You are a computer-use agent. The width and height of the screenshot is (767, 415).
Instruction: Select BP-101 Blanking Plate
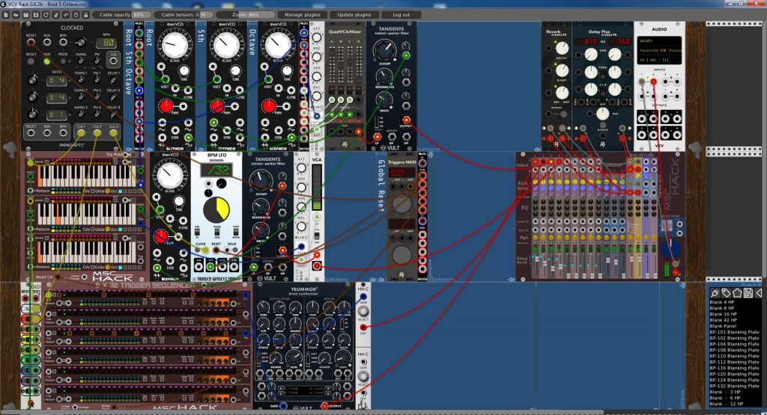tap(734, 332)
